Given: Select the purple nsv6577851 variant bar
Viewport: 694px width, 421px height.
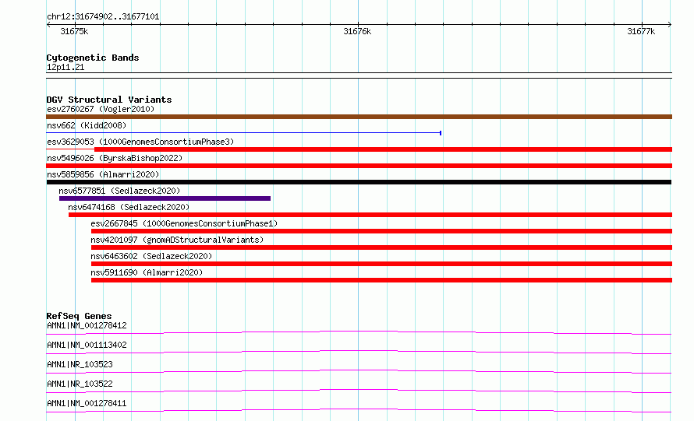Looking at the screenshot, I should (165, 198).
